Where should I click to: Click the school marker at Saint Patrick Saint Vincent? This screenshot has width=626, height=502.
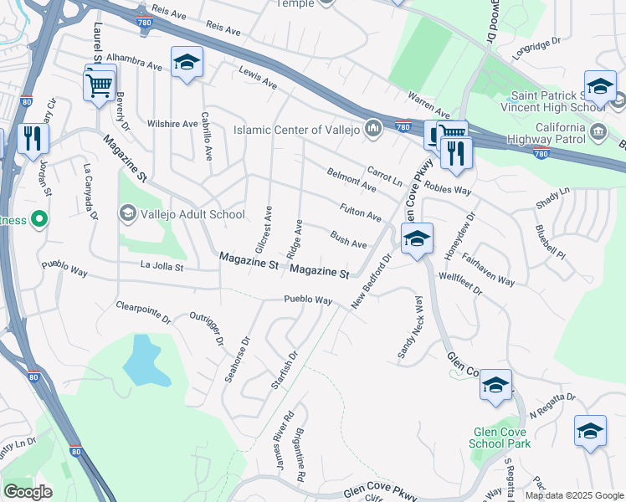coord(600,89)
